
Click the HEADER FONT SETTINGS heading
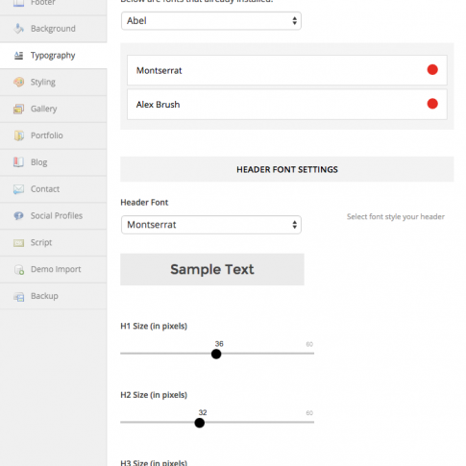[x=287, y=169]
